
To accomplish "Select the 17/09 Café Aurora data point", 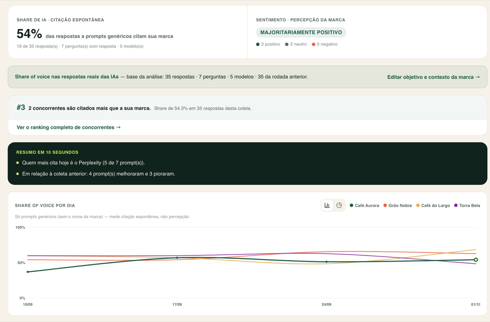I will coord(177,258).
